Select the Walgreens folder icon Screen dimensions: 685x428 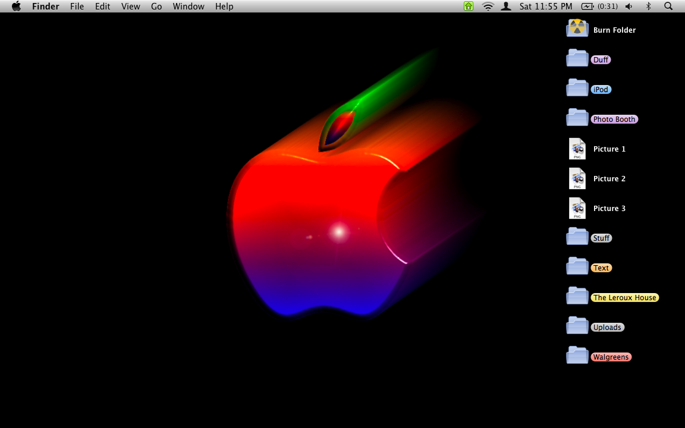point(577,355)
